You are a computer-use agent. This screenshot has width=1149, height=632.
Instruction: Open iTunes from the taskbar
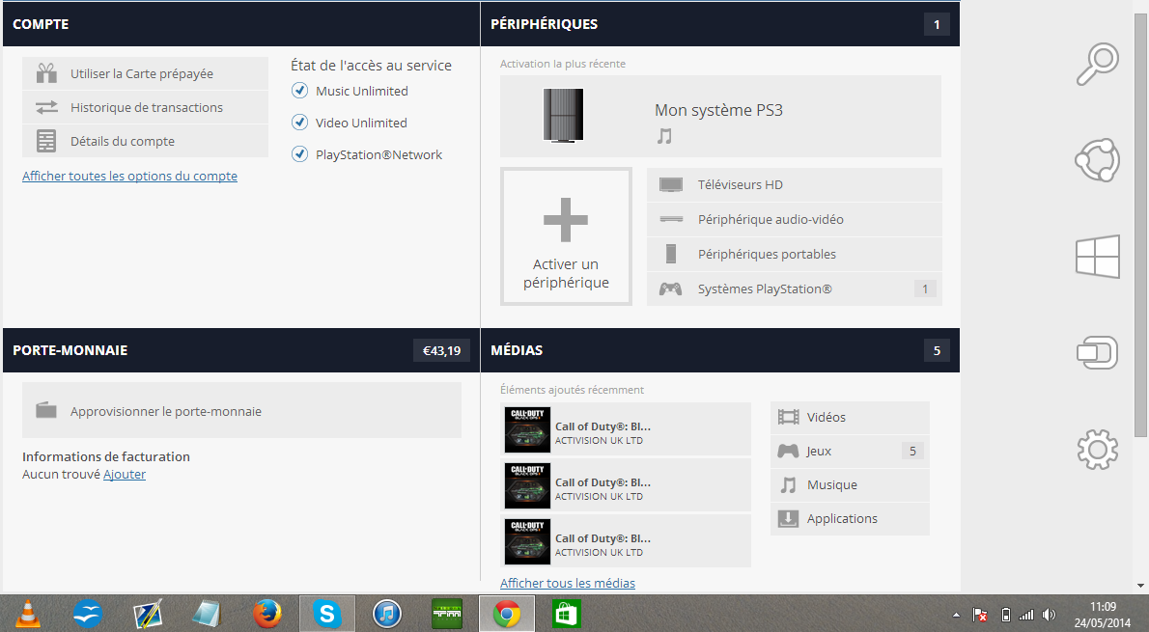(x=387, y=614)
